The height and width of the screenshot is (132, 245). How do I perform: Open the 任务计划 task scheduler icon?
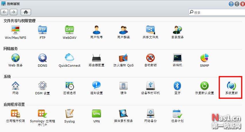178,114
